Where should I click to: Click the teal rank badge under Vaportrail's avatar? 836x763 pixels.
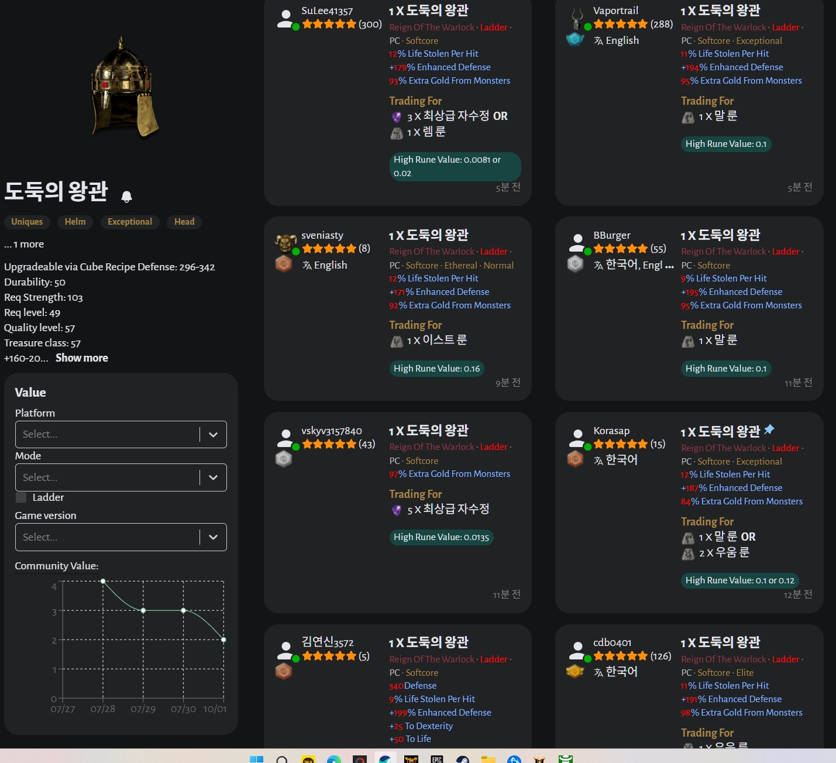[x=575, y=39]
